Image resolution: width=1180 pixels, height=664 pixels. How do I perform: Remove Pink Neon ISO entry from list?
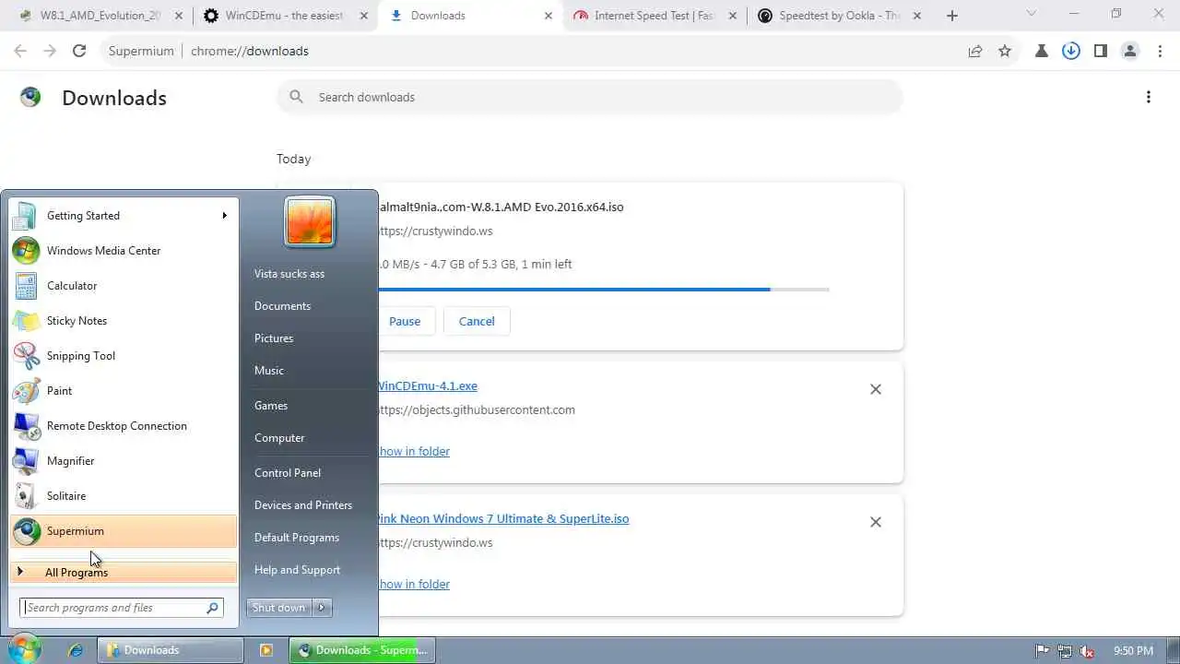click(876, 522)
